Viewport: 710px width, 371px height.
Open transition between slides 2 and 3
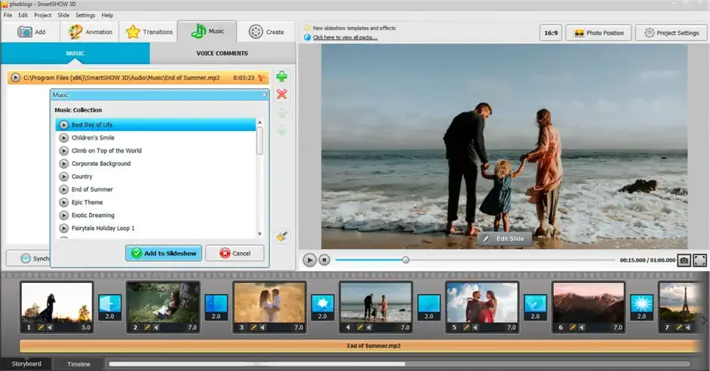click(216, 307)
